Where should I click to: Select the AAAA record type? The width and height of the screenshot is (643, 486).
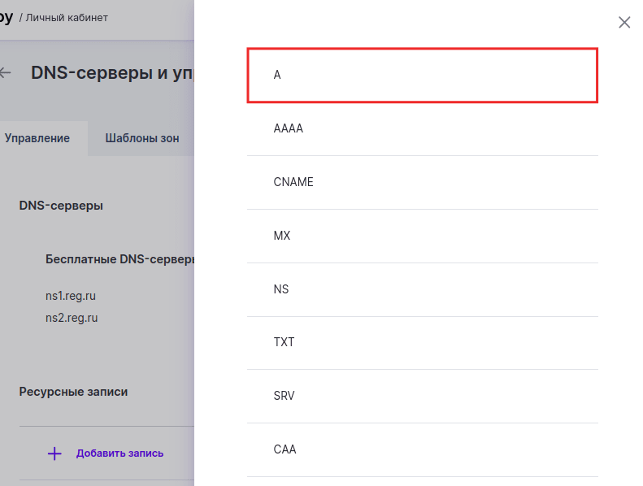coord(423,128)
